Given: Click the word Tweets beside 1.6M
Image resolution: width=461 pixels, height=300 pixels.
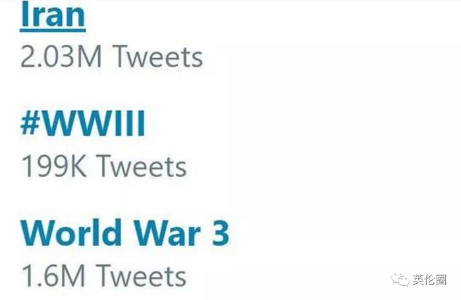Looking at the screenshot, I should coord(140,274).
